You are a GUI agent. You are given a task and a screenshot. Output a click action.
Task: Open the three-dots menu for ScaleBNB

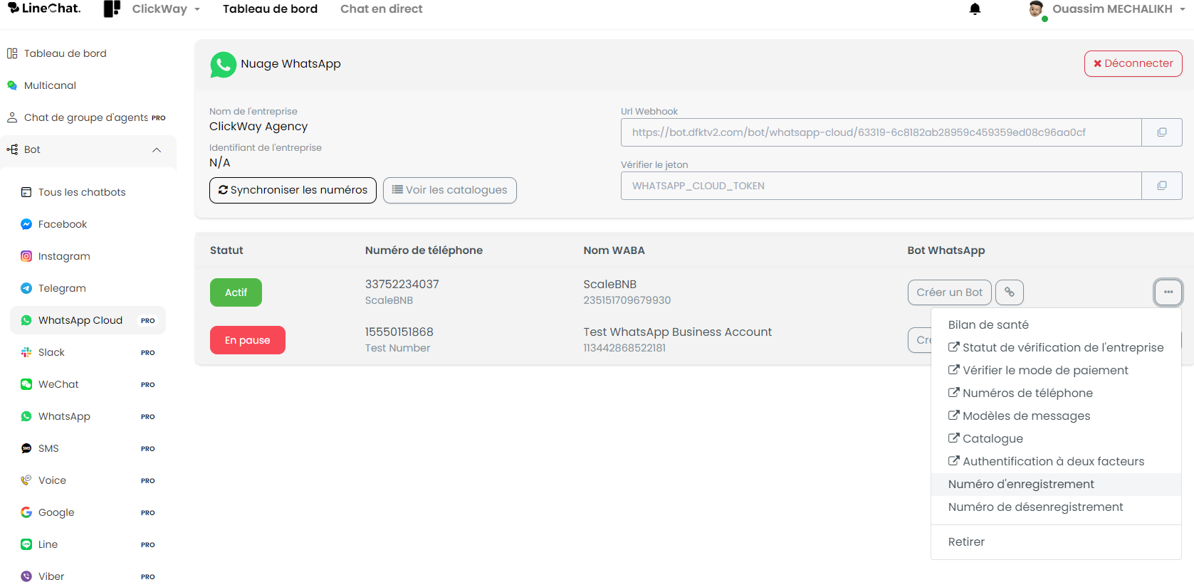[x=1168, y=292]
